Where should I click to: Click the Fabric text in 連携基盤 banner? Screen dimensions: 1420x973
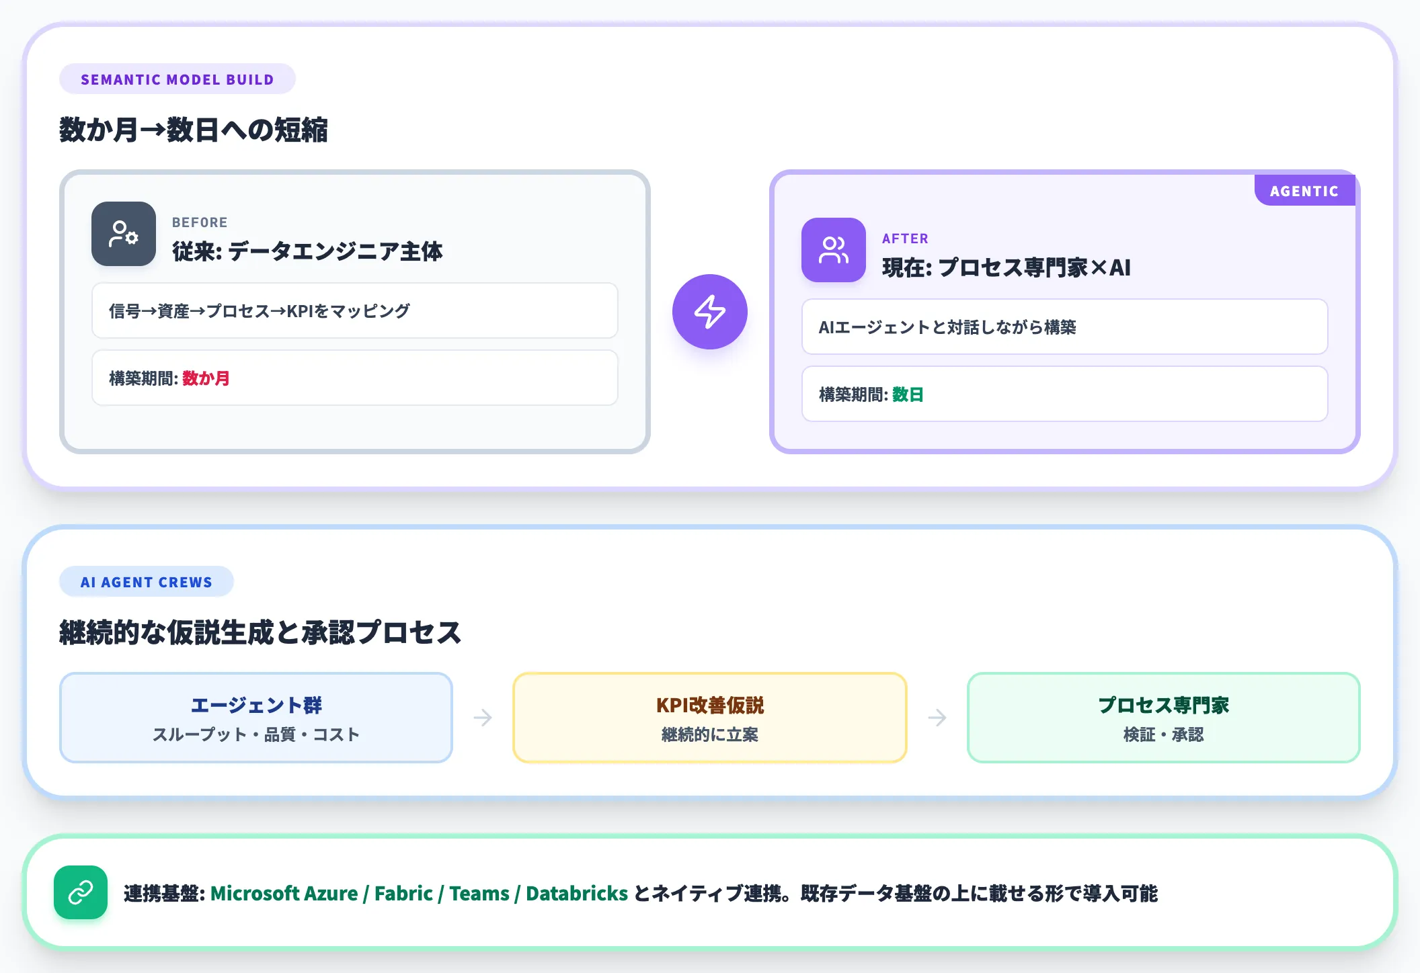403,893
